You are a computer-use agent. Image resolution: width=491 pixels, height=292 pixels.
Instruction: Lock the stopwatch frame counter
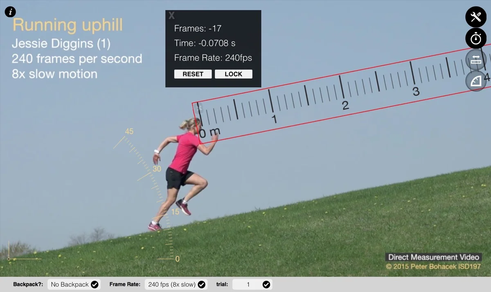[233, 74]
